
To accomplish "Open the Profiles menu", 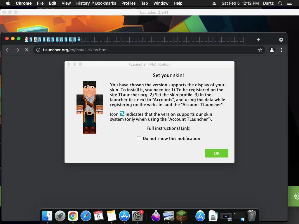I will point(128,3).
